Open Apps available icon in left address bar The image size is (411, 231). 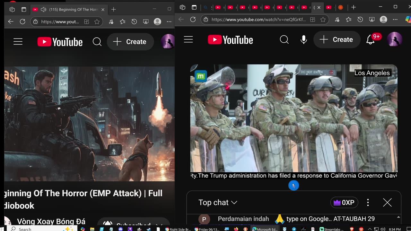pyautogui.click(x=86, y=22)
